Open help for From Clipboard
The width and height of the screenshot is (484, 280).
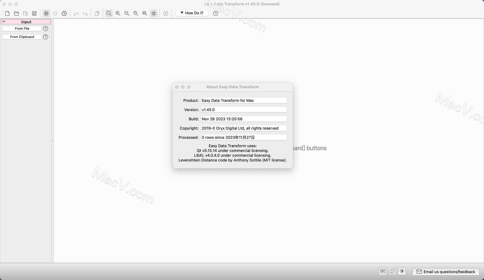pyautogui.click(x=46, y=37)
